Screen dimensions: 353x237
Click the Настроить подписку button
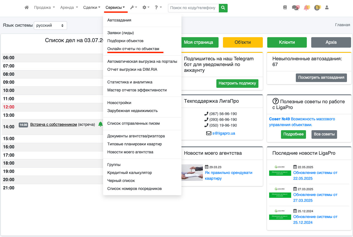click(x=237, y=83)
